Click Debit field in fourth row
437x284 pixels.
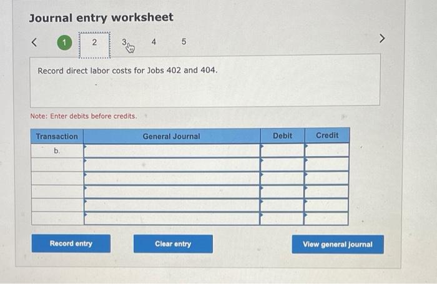click(x=282, y=192)
